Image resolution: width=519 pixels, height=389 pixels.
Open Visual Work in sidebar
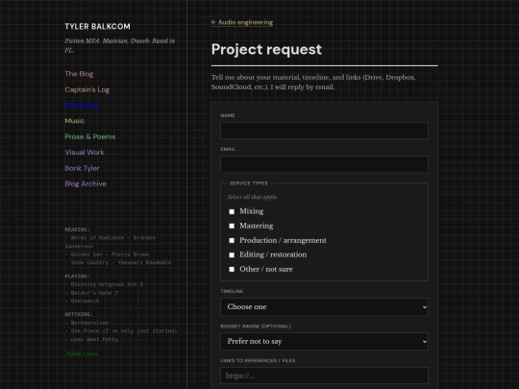coord(85,152)
